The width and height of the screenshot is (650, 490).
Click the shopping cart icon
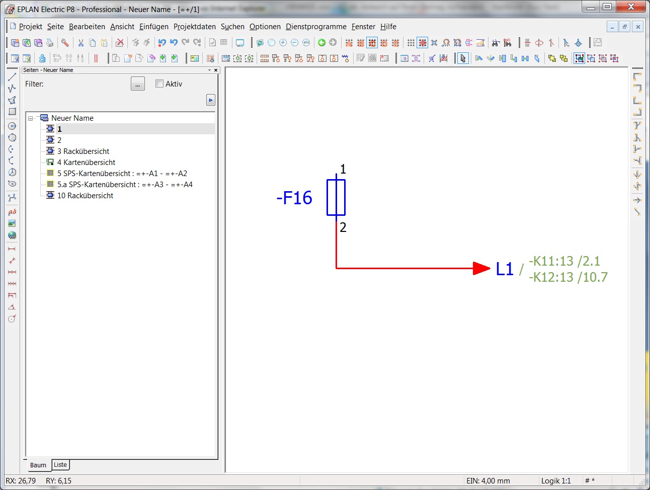coord(432,58)
